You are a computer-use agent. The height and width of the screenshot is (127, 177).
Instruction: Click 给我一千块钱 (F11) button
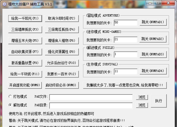click(25, 74)
